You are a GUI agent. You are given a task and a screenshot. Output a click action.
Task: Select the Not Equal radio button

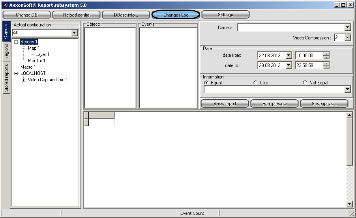[305, 82]
